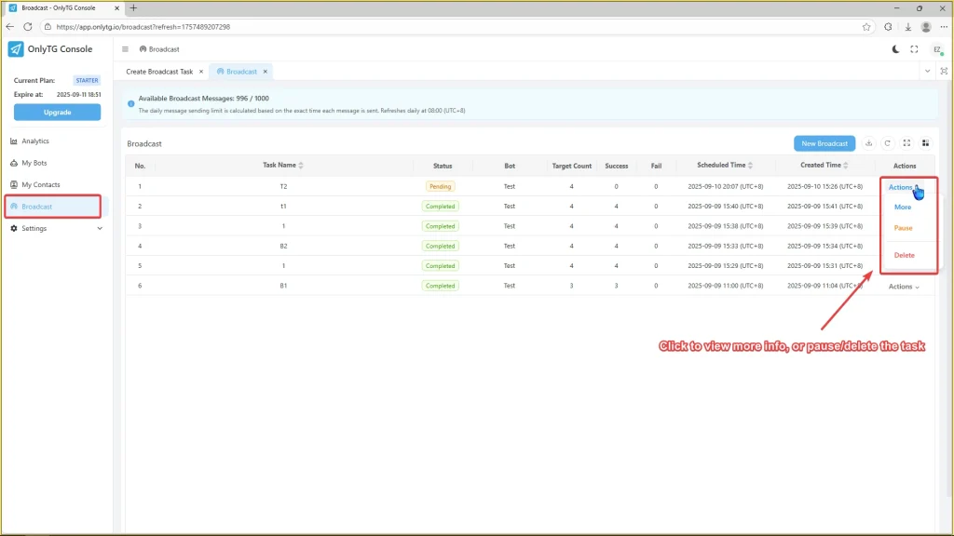Switch to dark mode with the moon icon
Screen dimensions: 954x536
click(x=895, y=49)
